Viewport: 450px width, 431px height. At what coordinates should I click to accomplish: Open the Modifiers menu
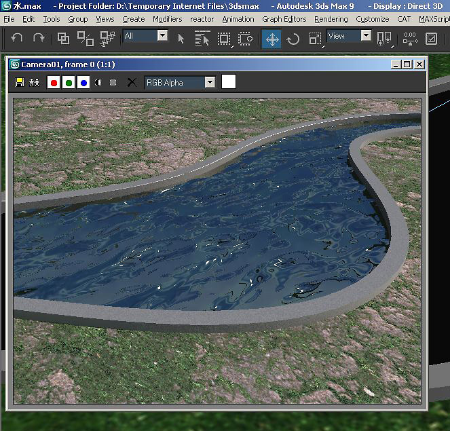[167, 19]
